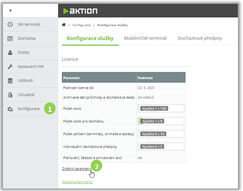
Task: Open Nastavení HW in the sidebar
Action: pos(31,66)
